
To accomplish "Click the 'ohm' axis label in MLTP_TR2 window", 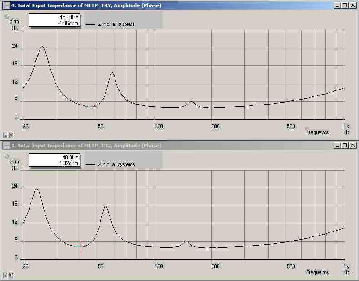I will pos(14,161).
